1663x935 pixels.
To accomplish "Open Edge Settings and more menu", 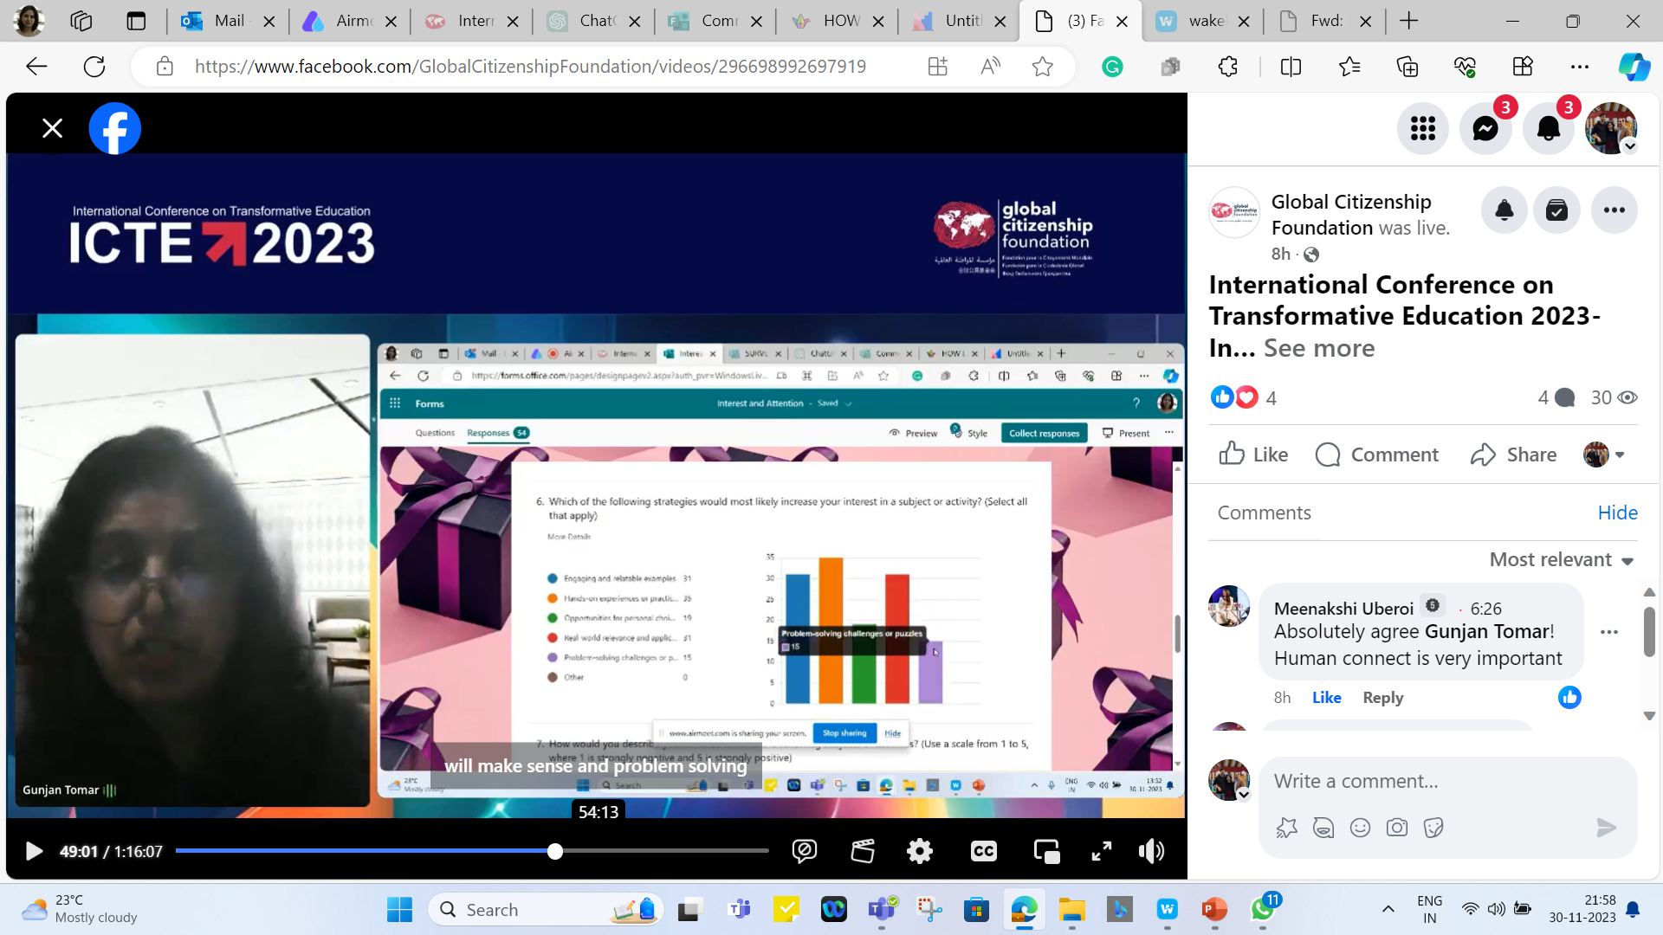I will (x=1580, y=67).
